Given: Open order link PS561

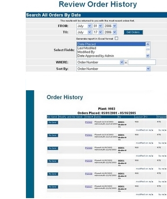Looking at the screenshot, I should point(89,135).
